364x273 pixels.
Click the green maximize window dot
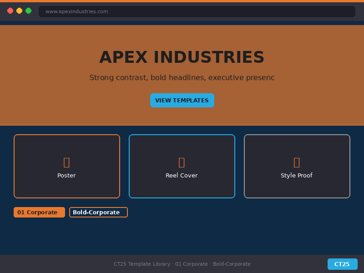[x=28, y=11]
